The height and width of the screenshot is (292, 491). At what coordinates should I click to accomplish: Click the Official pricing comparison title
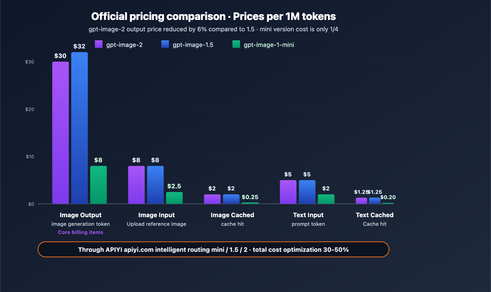click(x=213, y=16)
